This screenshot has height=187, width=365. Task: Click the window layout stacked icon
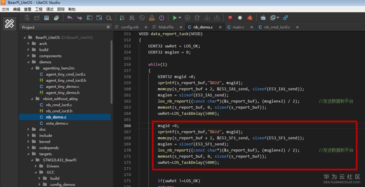[273, 18]
